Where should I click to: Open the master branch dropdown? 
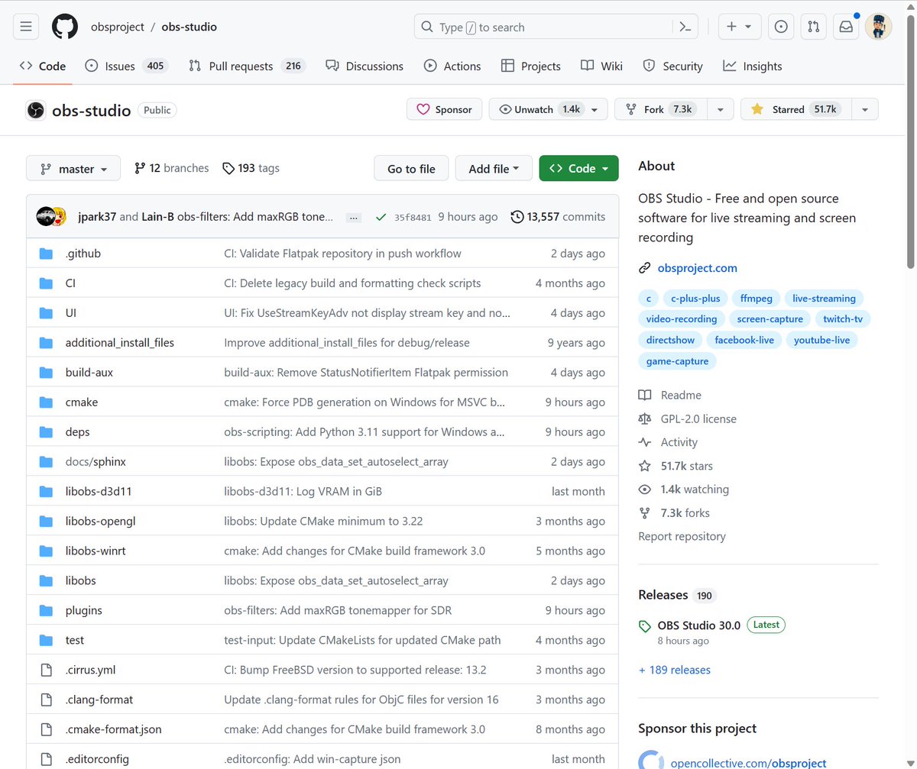click(x=73, y=169)
